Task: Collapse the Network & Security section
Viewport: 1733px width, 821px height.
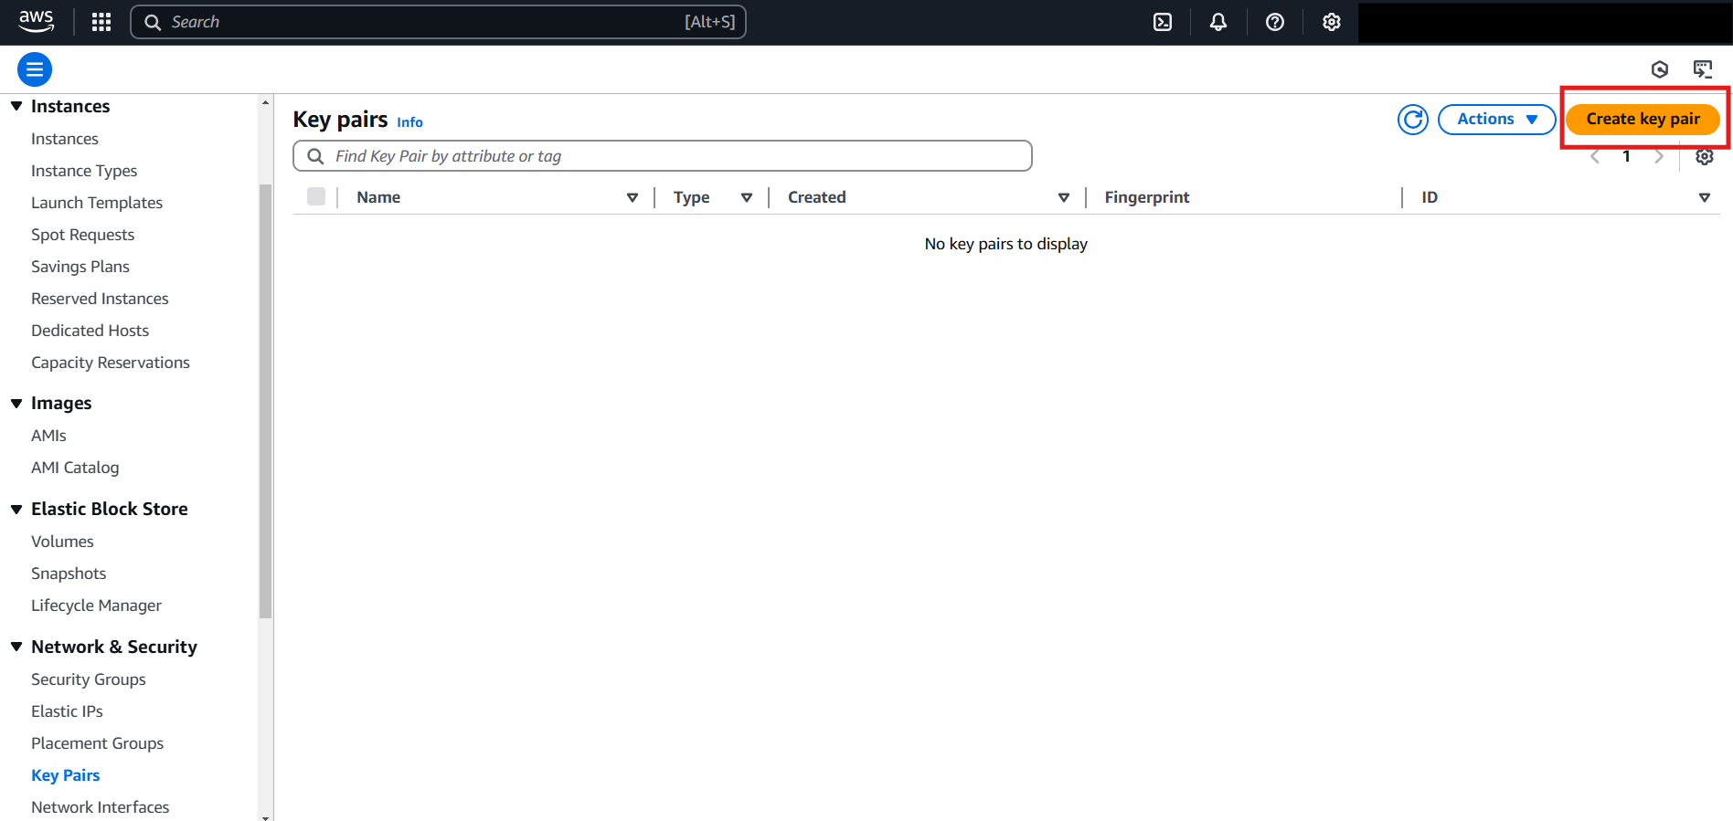Action: (x=16, y=647)
